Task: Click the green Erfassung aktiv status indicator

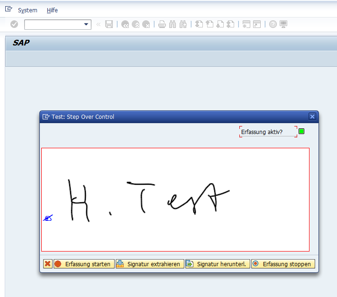Action: coord(301,131)
